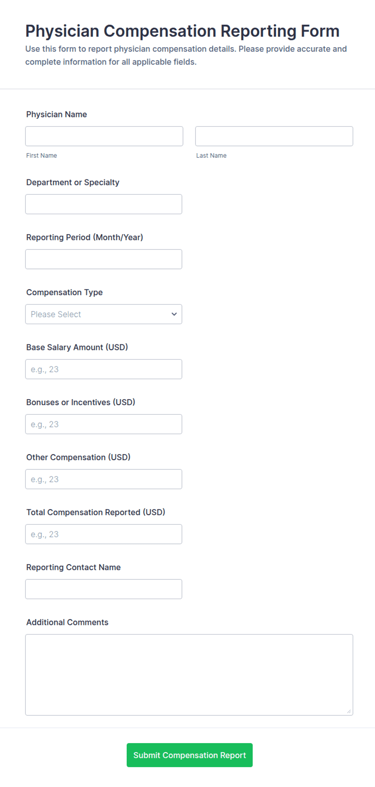The width and height of the screenshot is (375, 787).
Task: Focus the Bonuses or Incentives field
Action: pyautogui.click(x=104, y=424)
